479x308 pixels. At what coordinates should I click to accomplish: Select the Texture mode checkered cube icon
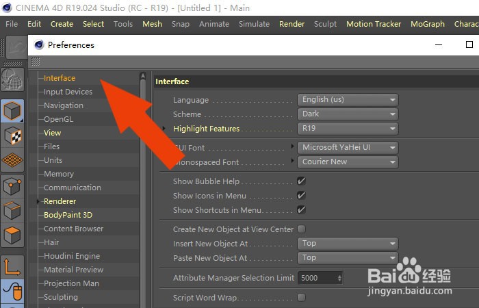coord(12,136)
